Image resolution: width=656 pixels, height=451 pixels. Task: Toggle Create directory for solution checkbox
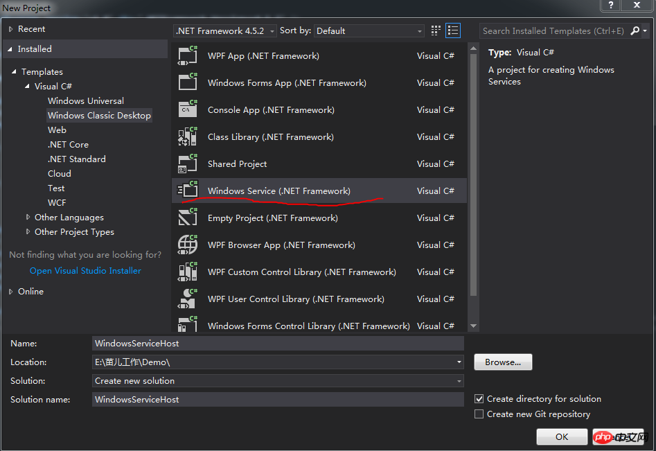[x=479, y=399]
